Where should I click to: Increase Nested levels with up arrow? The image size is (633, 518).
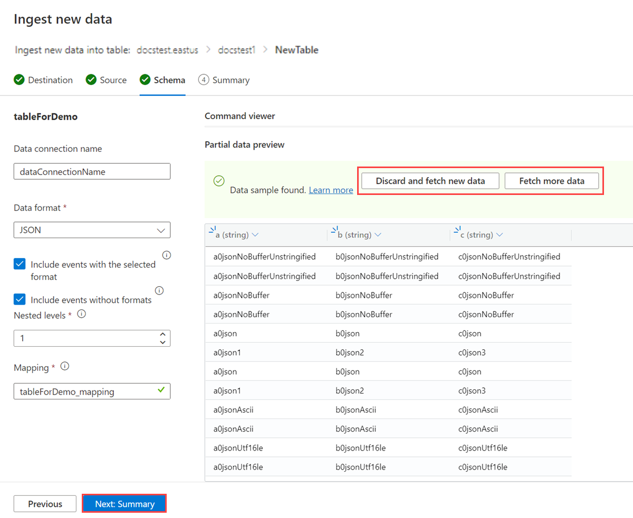tap(162, 334)
